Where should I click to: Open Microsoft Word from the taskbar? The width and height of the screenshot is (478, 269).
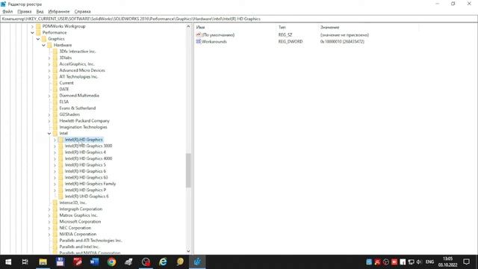tap(95, 262)
